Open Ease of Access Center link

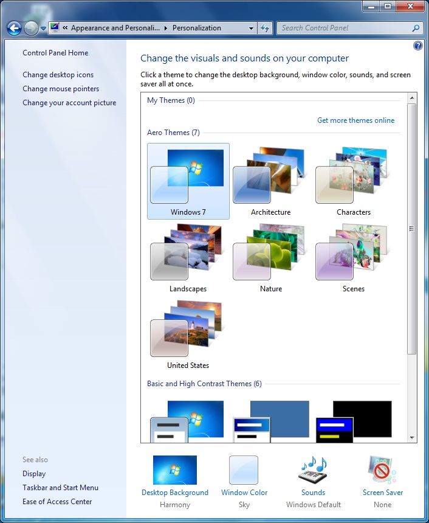(x=57, y=502)
